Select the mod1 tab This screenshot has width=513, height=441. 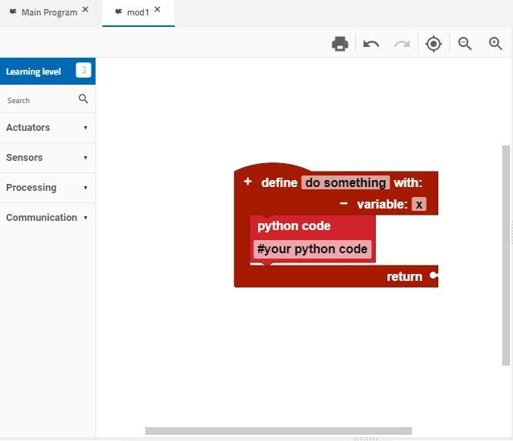tap(137, 12)
